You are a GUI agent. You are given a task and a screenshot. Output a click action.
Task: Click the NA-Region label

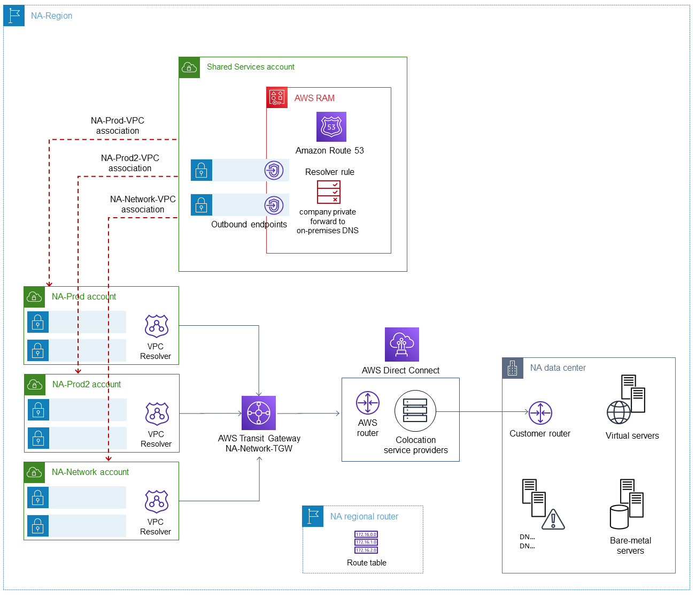coord(51,16)
